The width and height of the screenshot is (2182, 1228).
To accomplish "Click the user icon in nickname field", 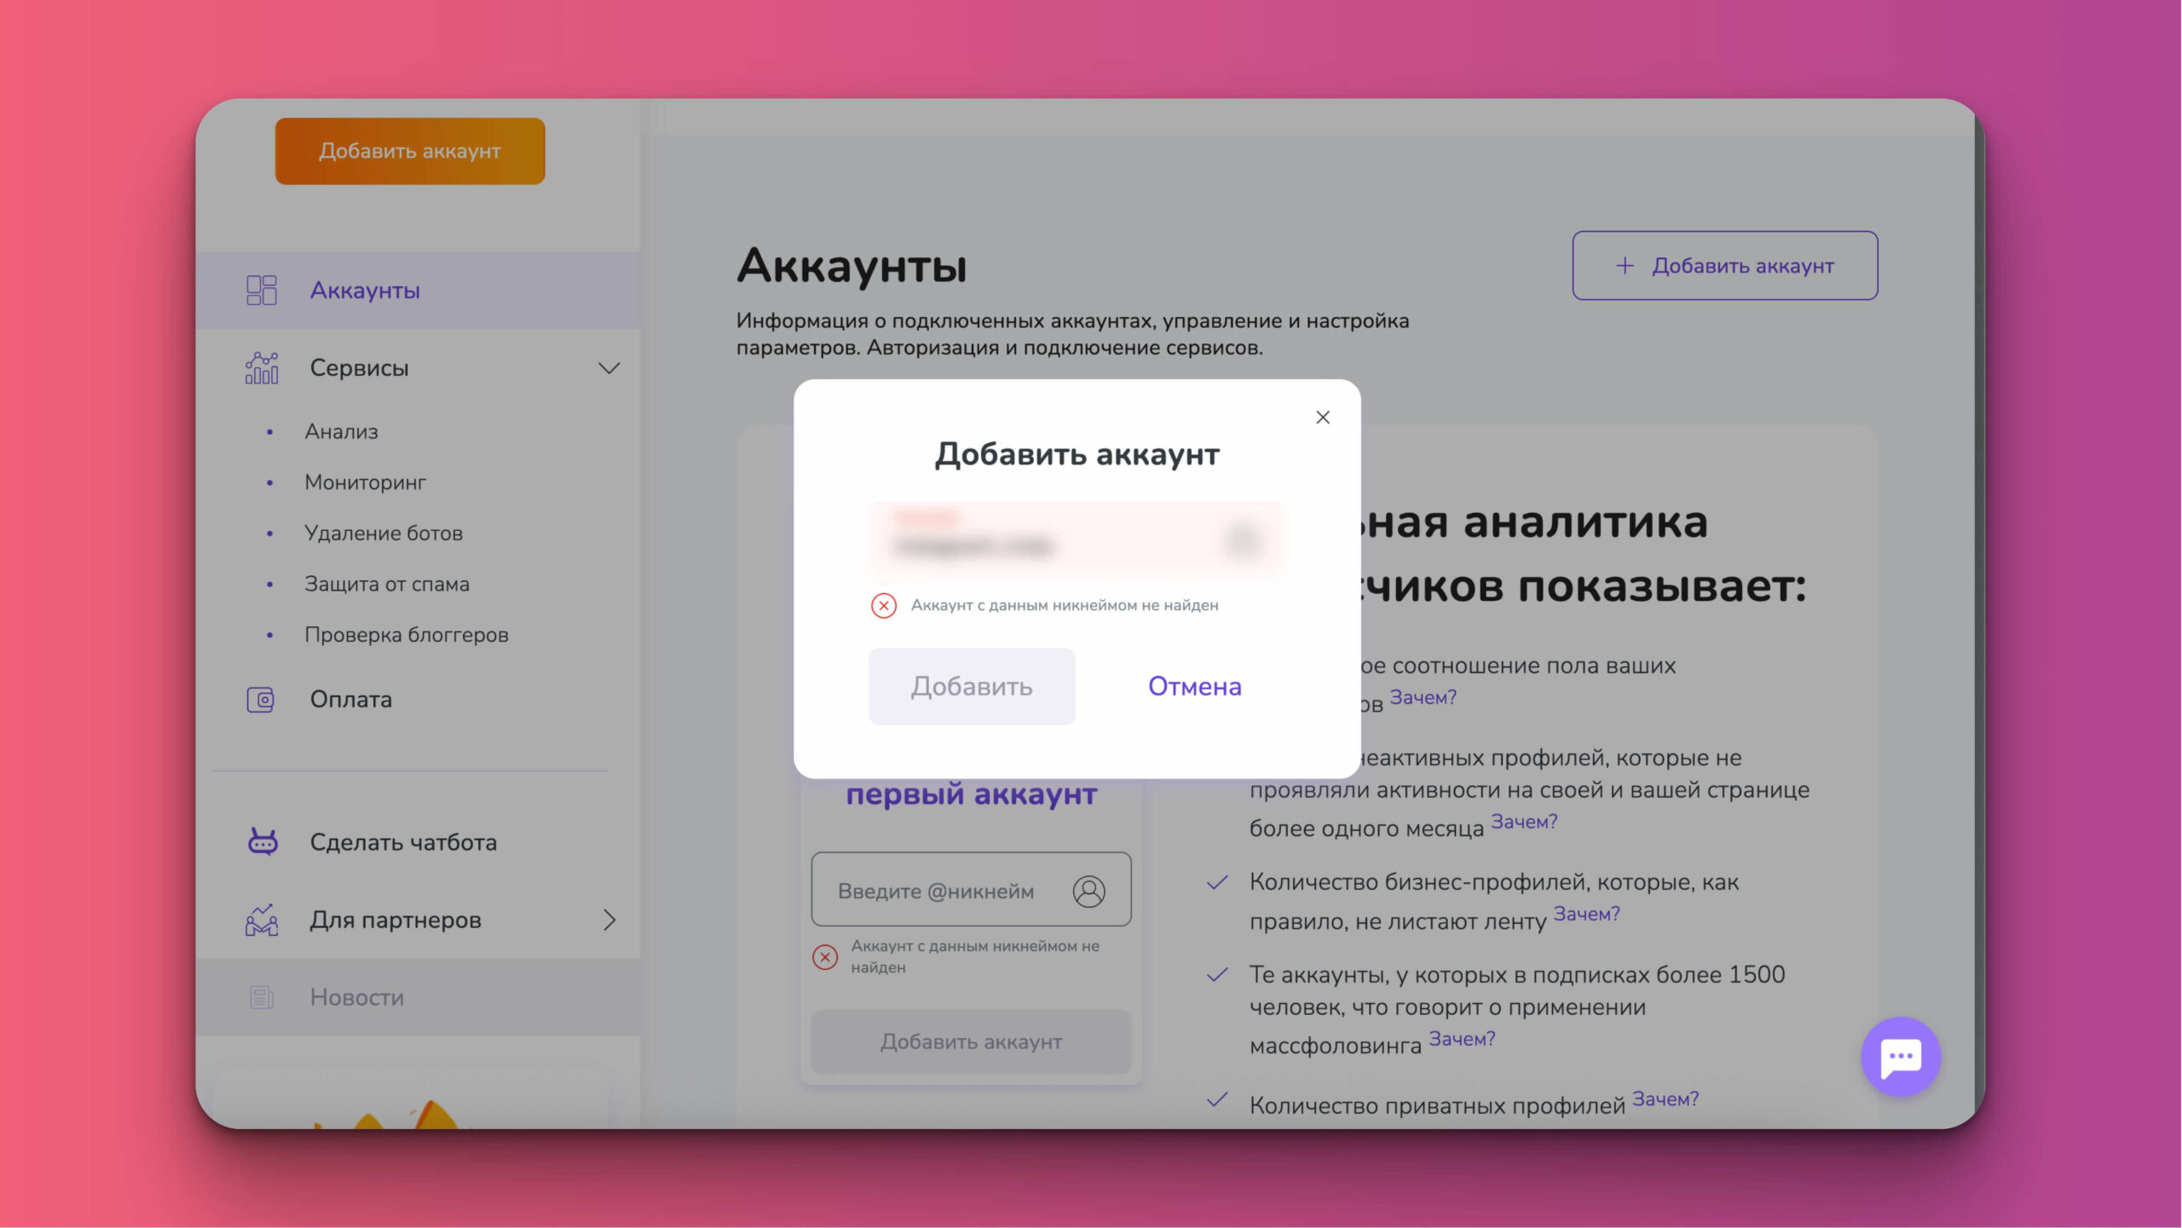I will tap(1088, 891).
